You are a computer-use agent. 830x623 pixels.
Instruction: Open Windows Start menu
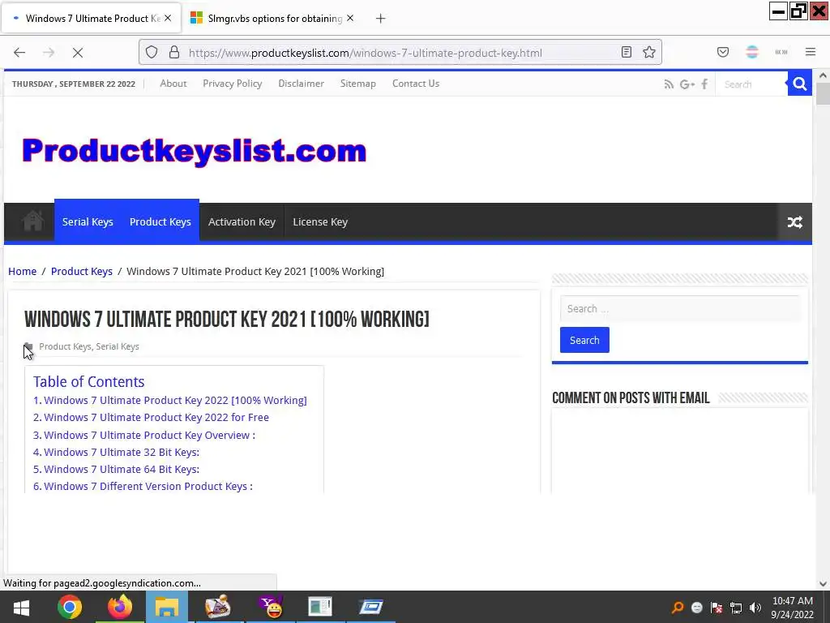pos(21,607)
